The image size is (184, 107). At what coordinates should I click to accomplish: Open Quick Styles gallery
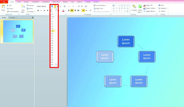coord(140,9)
